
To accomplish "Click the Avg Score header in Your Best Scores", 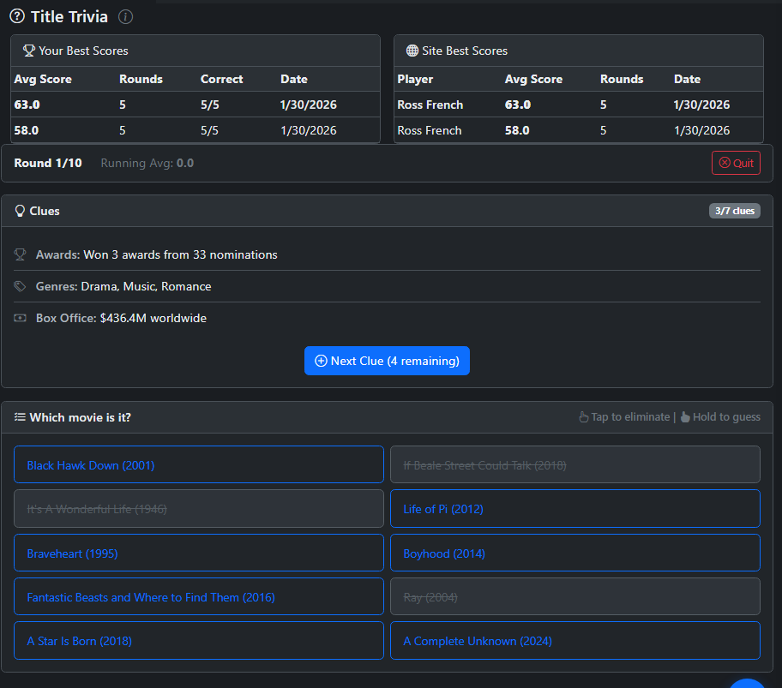I will click(43, 79).
